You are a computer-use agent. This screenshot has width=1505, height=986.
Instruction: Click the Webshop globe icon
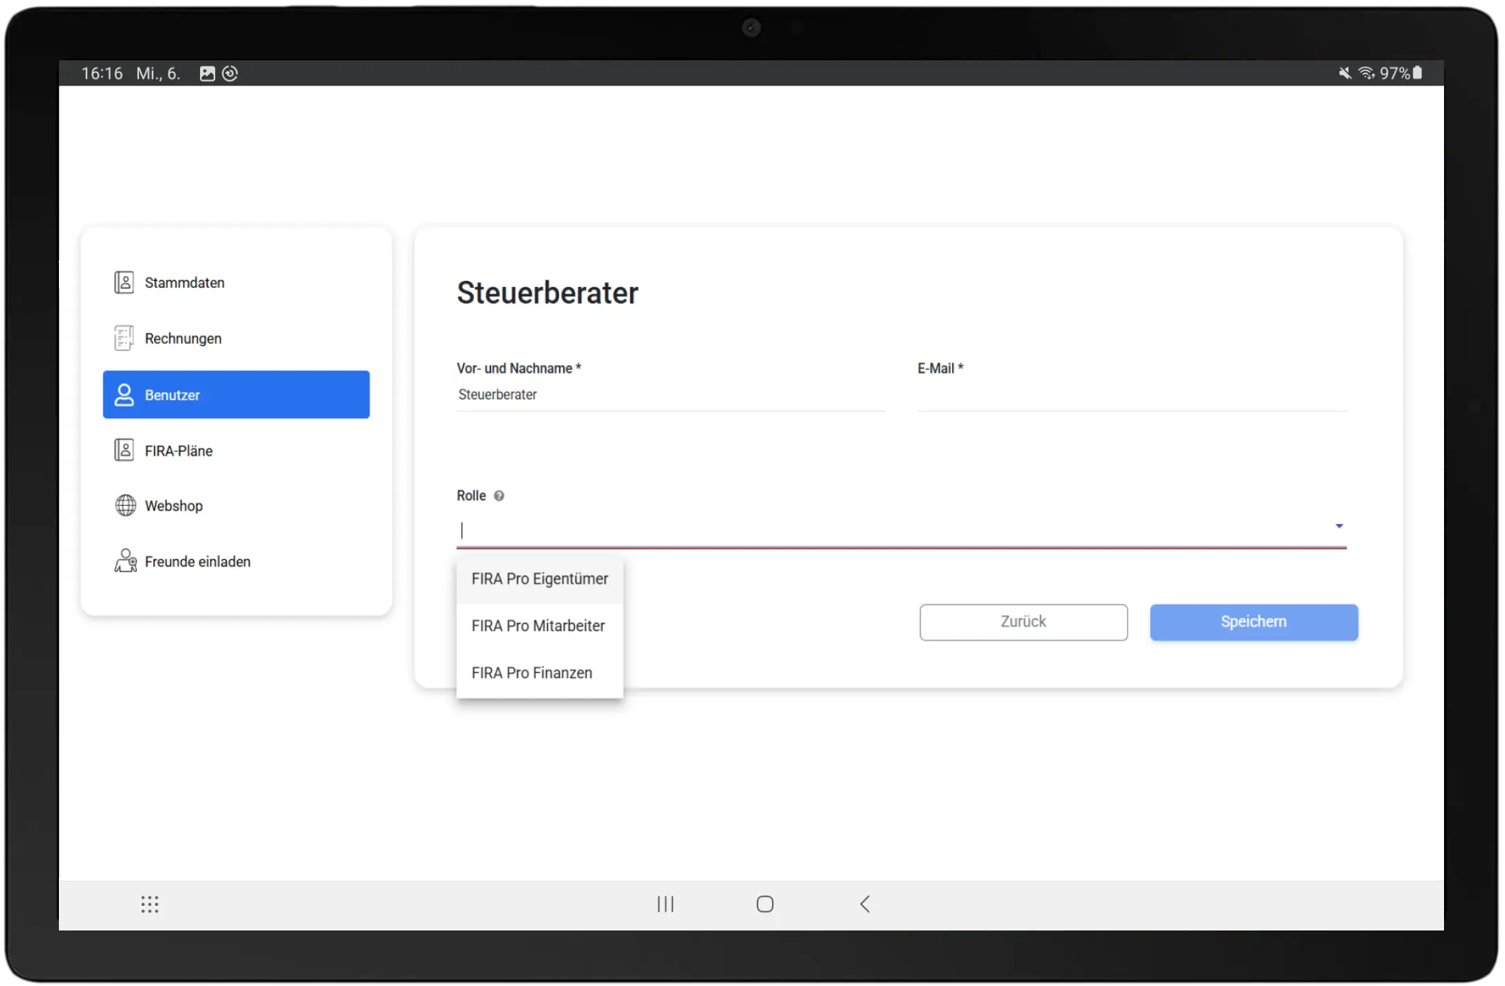point(125,506)
